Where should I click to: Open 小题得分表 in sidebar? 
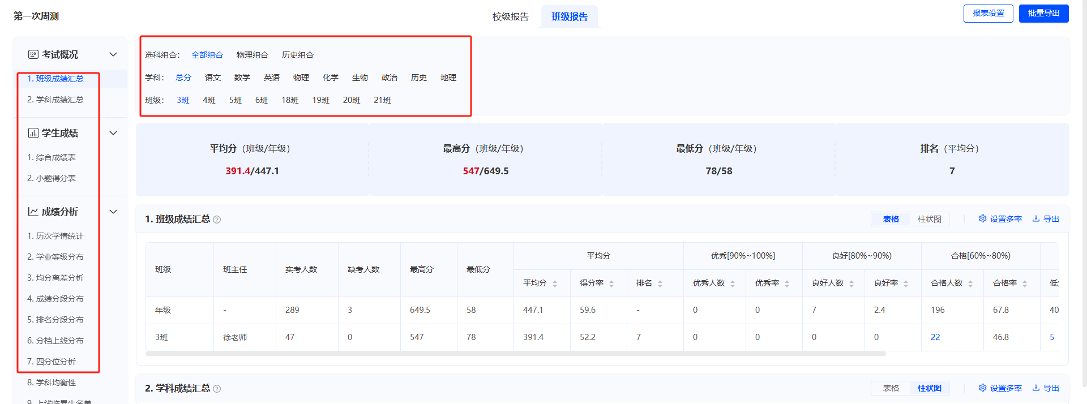(52, 178)
